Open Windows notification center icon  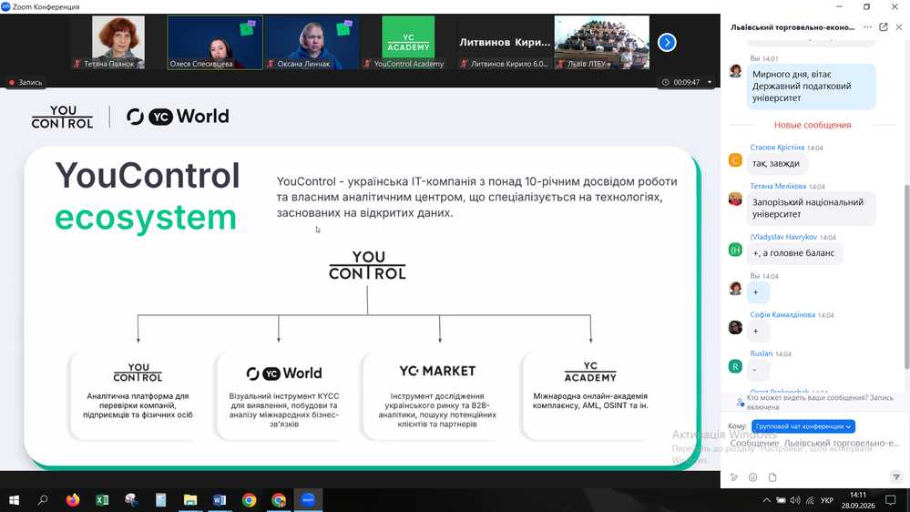pyautogui.click(x=890, y=500)
